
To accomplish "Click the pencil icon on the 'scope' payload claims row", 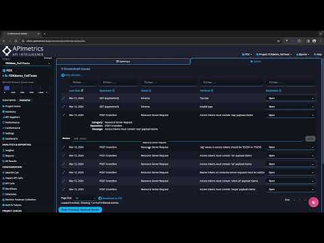I will (63, 189).
